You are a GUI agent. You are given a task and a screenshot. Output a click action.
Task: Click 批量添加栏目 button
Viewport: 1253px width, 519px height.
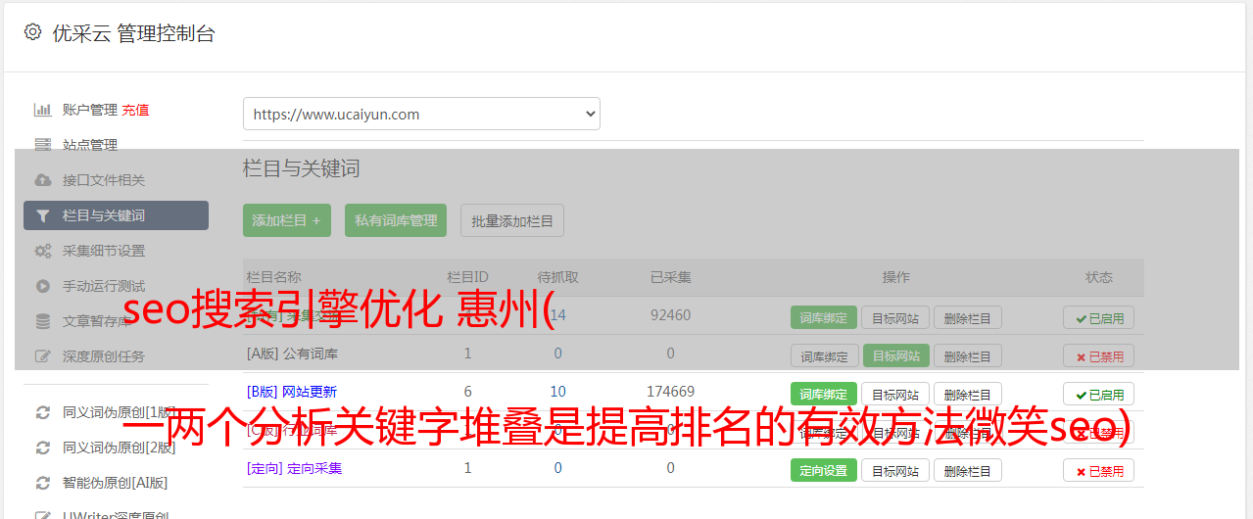pos(512,220)
